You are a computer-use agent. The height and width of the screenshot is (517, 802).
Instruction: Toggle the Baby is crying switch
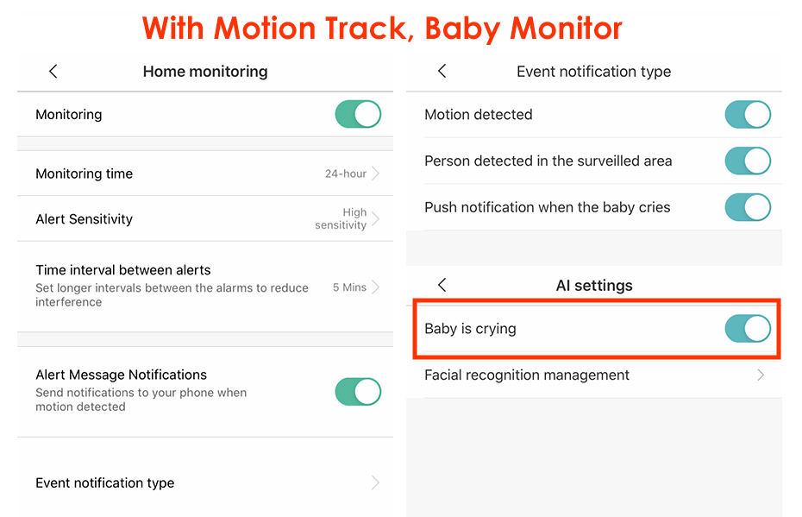[x=747, y=329]
